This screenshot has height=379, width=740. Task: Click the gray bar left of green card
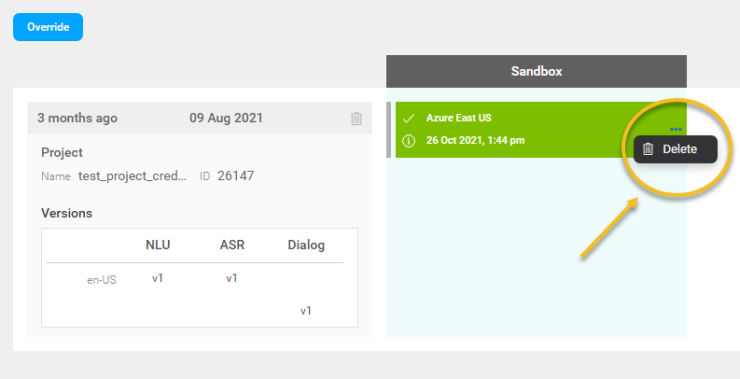click(x=389, y=130)
